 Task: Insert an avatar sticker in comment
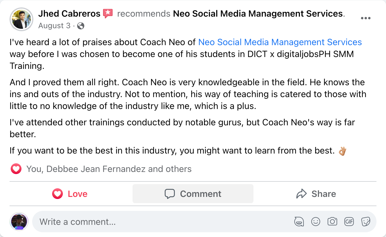[x=299, y=222]
